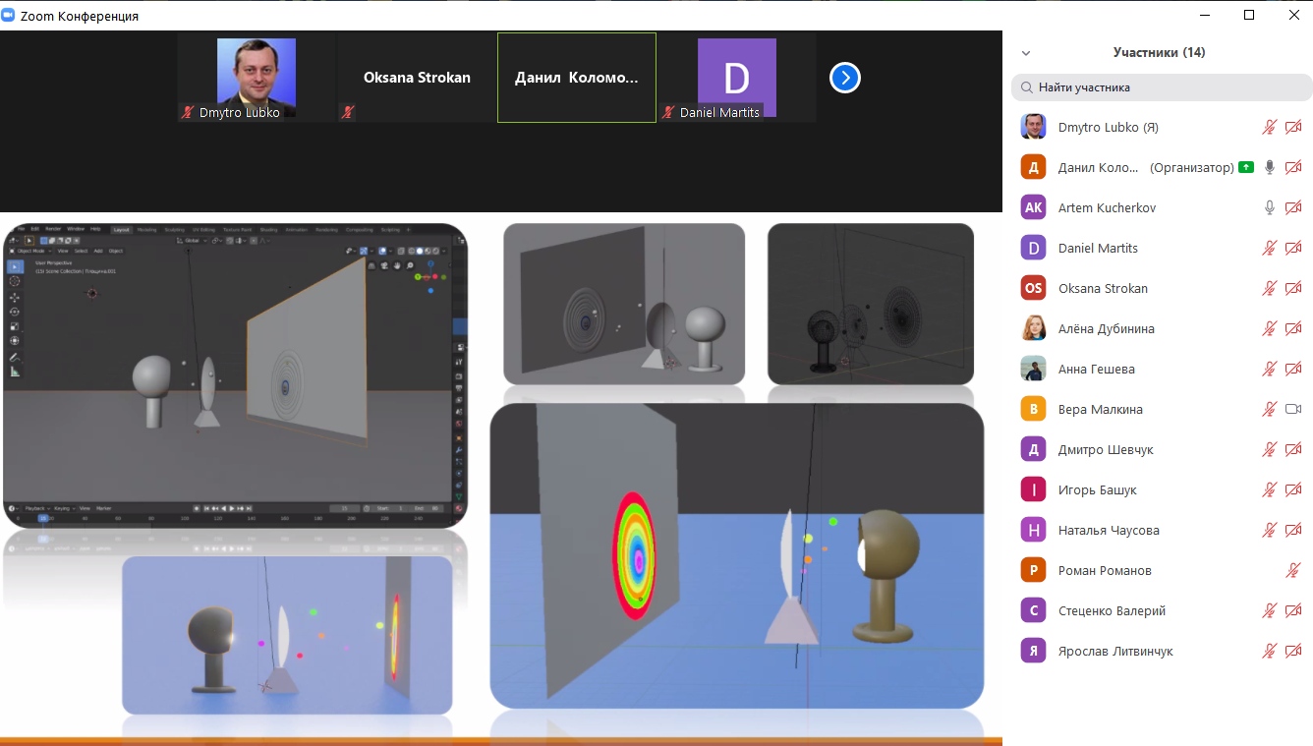Click Анна Гешева's muted microphone icon
This screenshot has width=1313, height=746.
tap(1270, 369)
